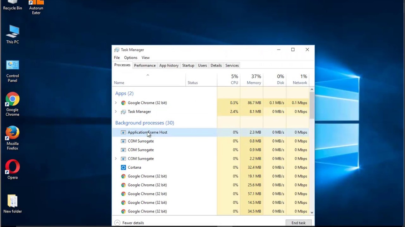The image size is (405, 227).
Task: Click the process list scroll up arrow
Action: click(x=312, y=90)
